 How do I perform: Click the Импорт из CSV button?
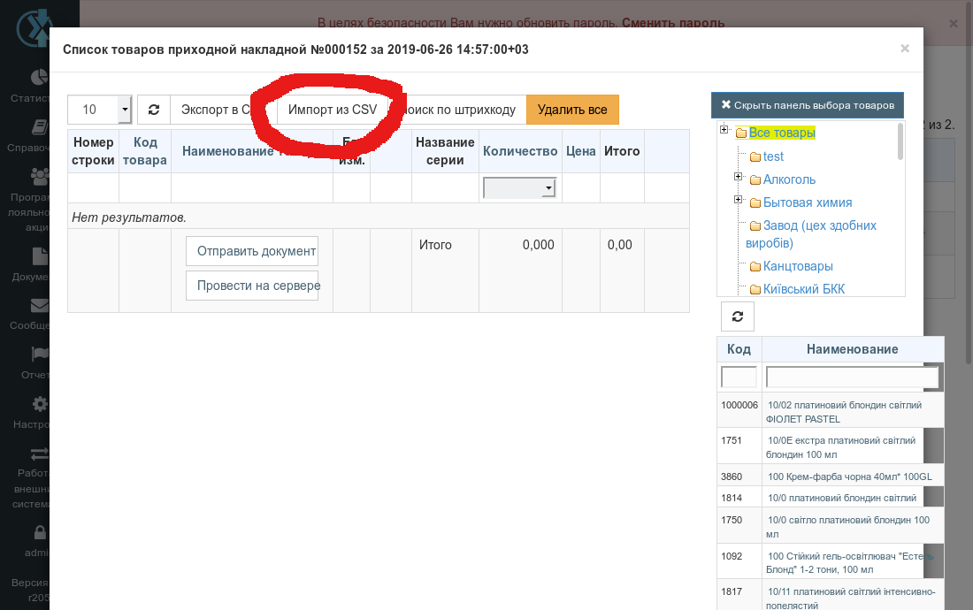click(332, 110)
